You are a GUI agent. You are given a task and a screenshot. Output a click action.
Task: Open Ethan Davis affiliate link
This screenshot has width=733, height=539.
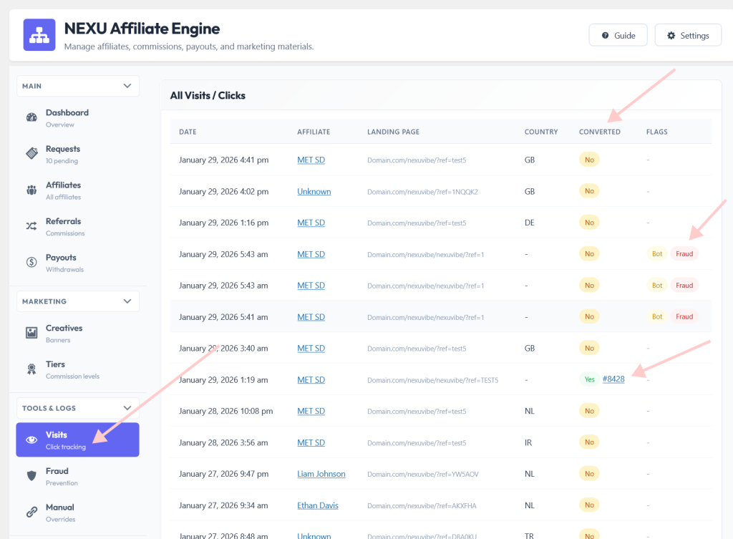click(317, 505)
